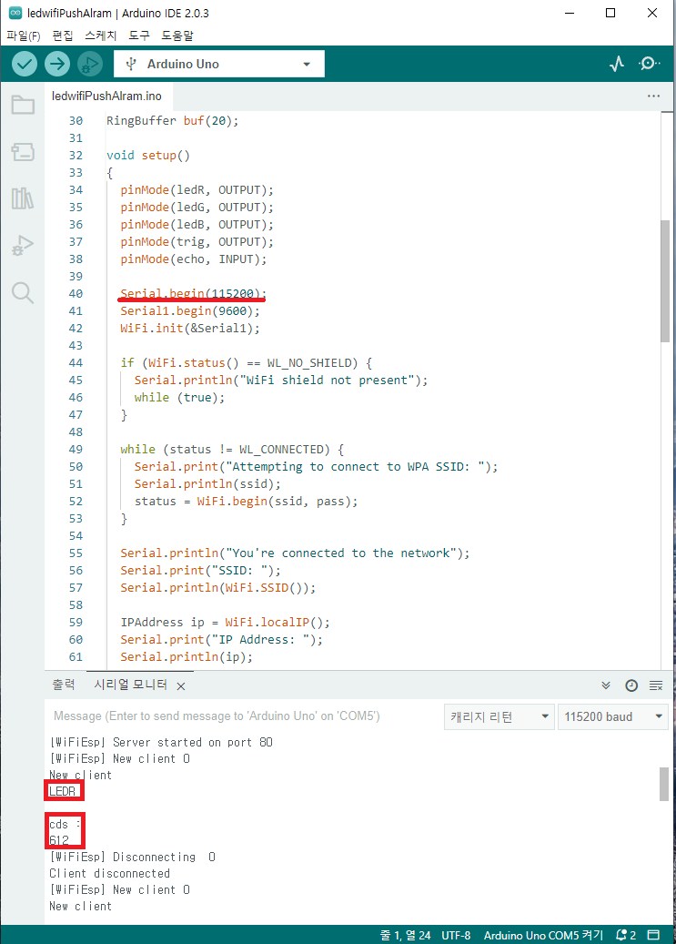Click UTF-8 encoding in status bar
Image resolution: width=676 pixels, height=944 pixels.
pyautogui.click(x=456, y=935)
